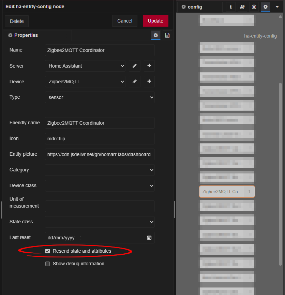The image size is (285, 295).
Task: Click the user count badge on Zigbee2MQTT node
Action: tap(249, 192)
